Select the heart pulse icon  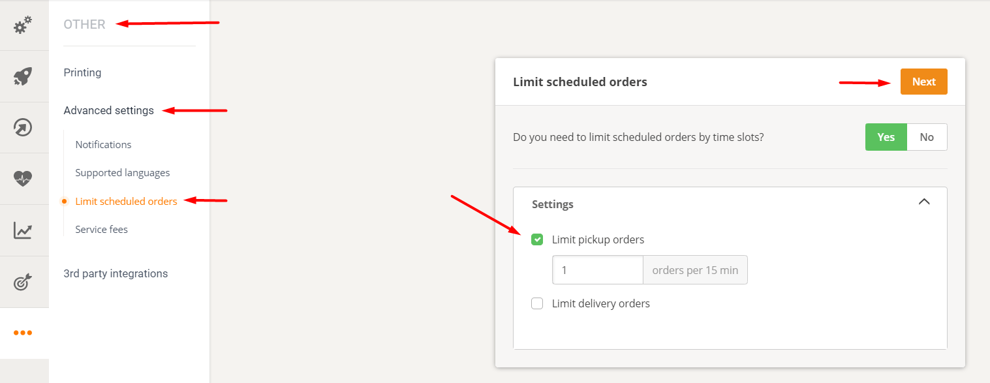(23, 178)
